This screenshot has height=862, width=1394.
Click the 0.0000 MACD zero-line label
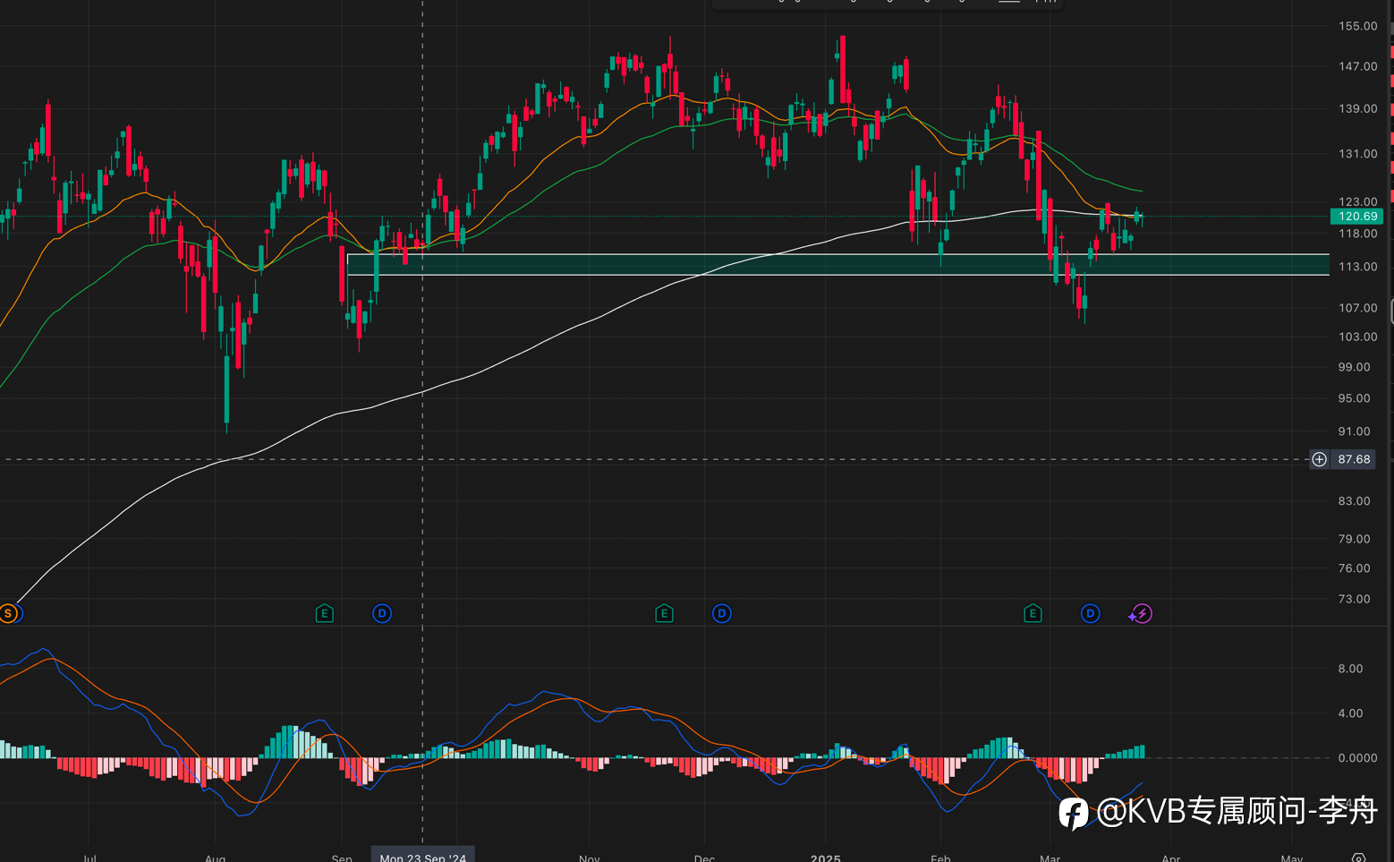click(1357, 758)
